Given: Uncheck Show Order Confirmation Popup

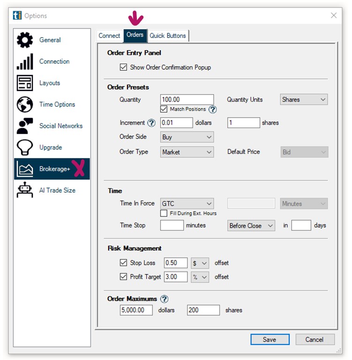Looking at the screenshot, I should [x=123, y=67].
